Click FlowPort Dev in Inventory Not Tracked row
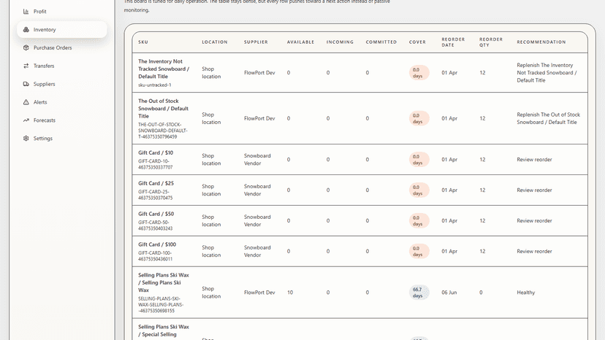This screenshot has width=605, height=340. pyautogui.click(x=259, y=73)
